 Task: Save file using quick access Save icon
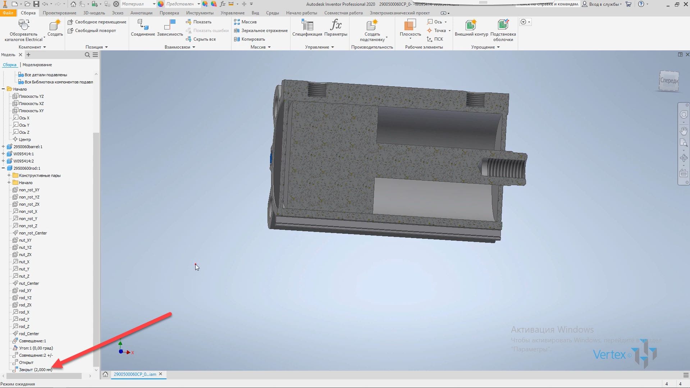(36, 4)
